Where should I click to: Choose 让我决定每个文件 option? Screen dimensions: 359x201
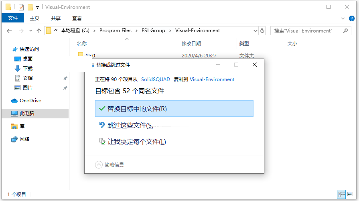point(136,142)
